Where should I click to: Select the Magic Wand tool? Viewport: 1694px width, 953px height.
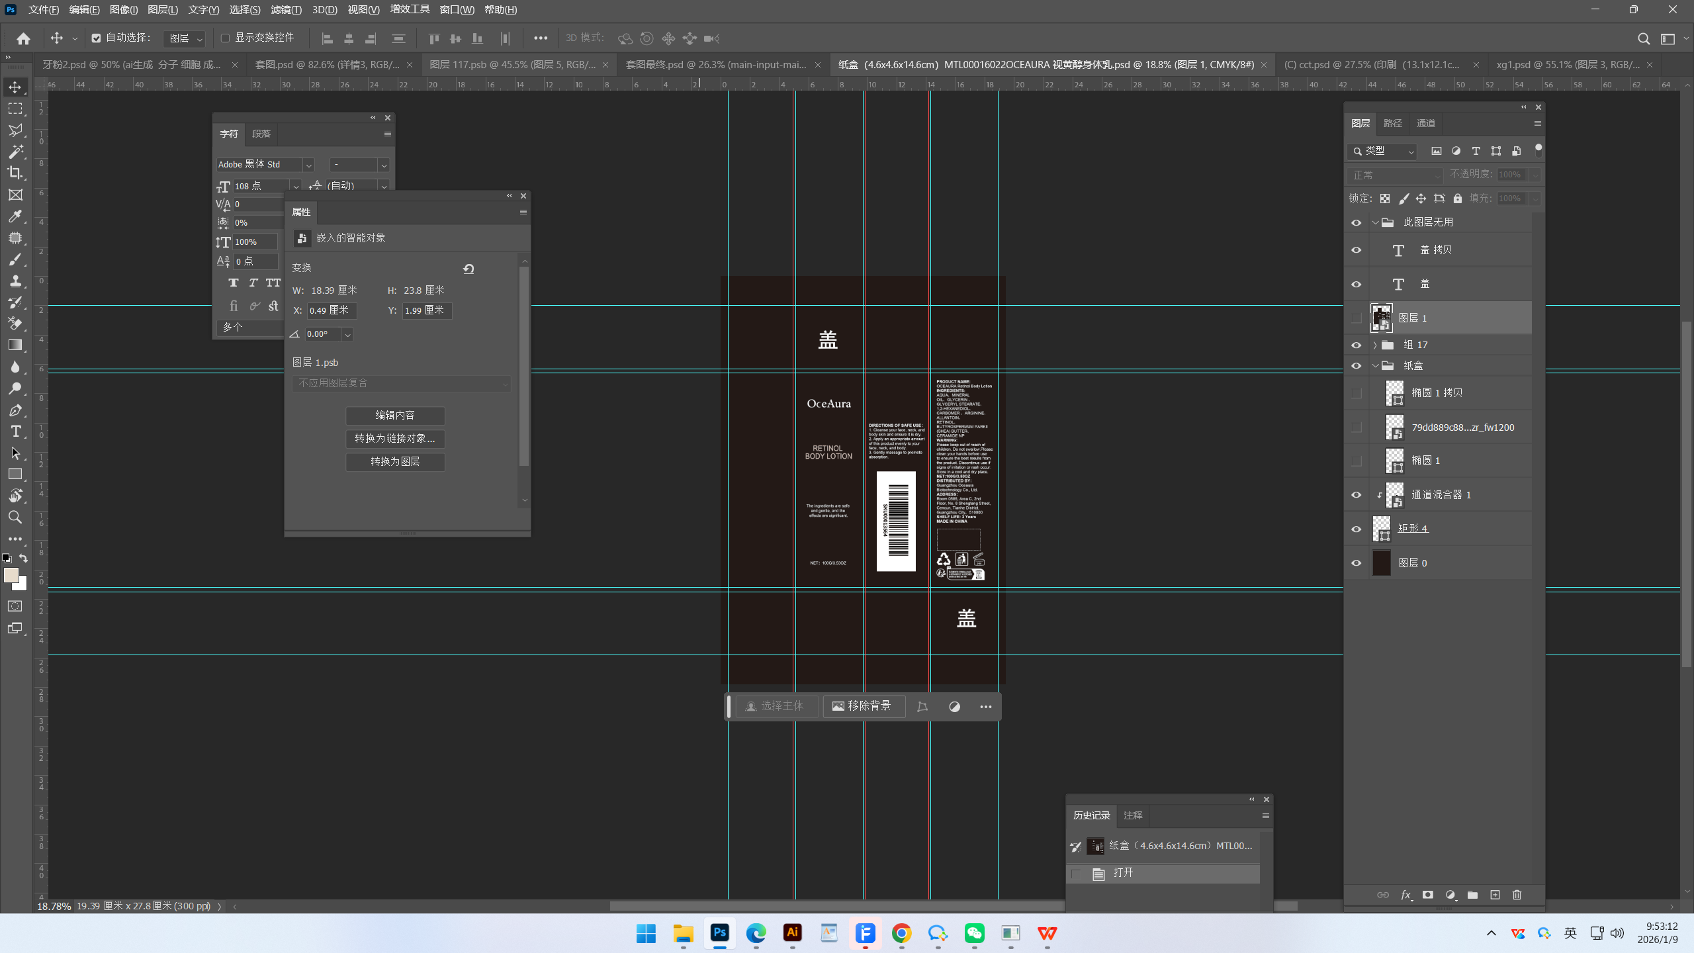[15, 152]
